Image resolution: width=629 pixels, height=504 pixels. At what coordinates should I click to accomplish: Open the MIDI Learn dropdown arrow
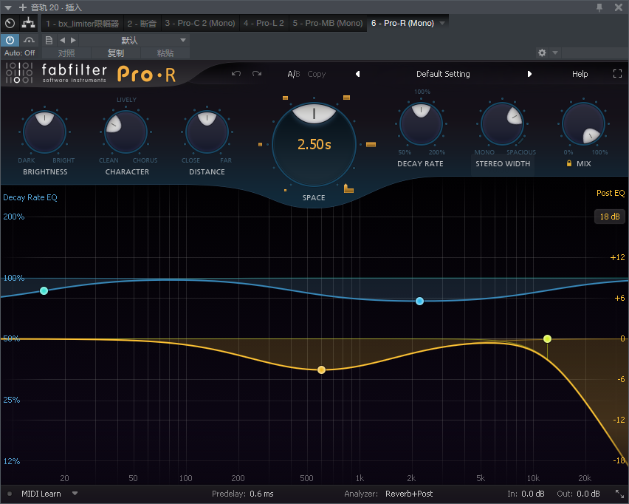75,494
